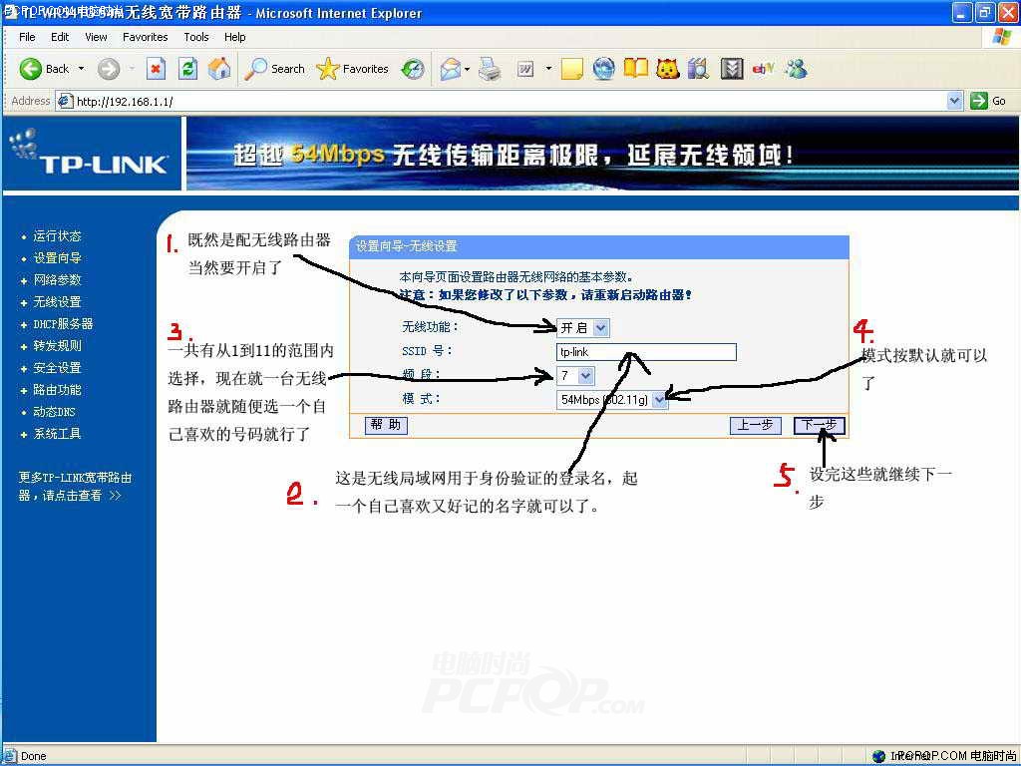The image size is (1021, 766).
Task: Click the 运行状态 sidebar link
Action: pos(57,235)
